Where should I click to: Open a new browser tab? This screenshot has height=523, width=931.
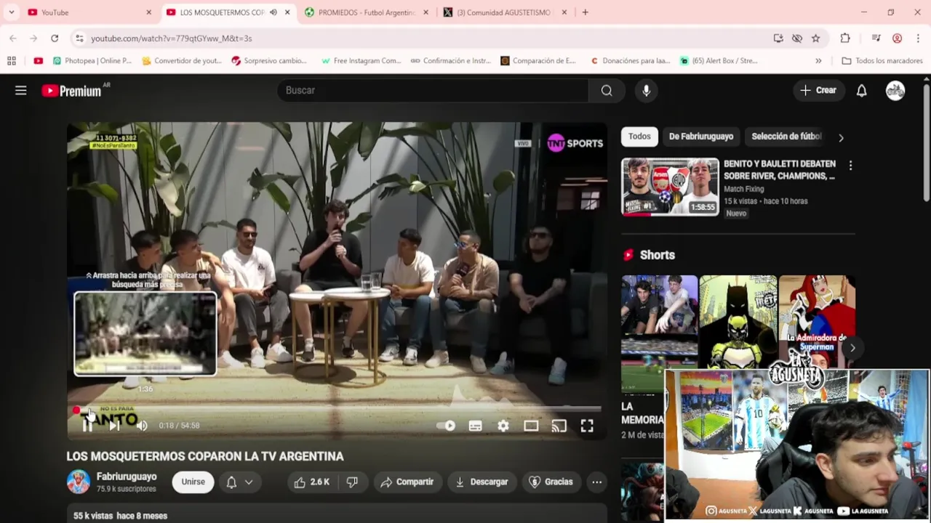(x=585, y=12)
